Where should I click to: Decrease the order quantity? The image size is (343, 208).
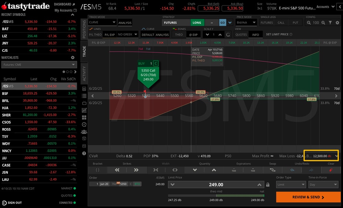tap(195, 170)
